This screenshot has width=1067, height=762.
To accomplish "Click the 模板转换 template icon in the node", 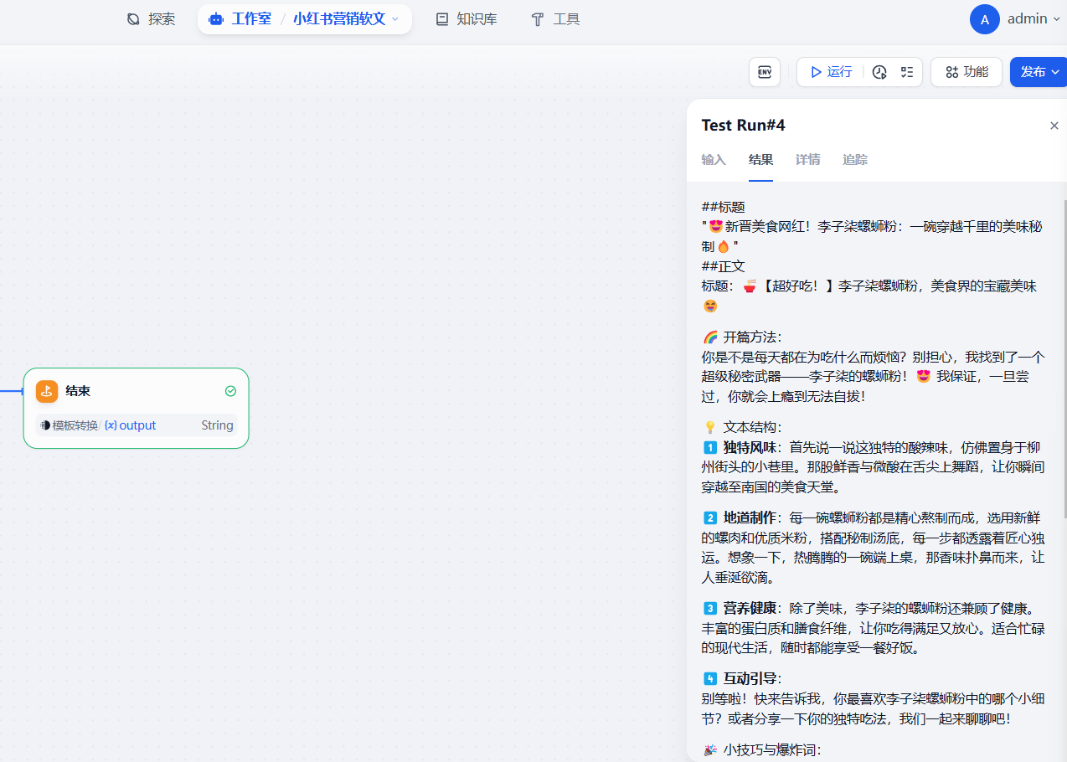I will [45, 425].
